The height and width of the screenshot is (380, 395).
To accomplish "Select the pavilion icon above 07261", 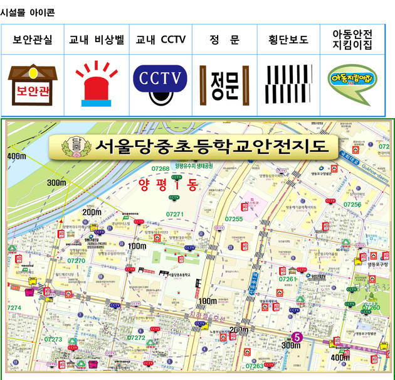I will click(292, 271).
